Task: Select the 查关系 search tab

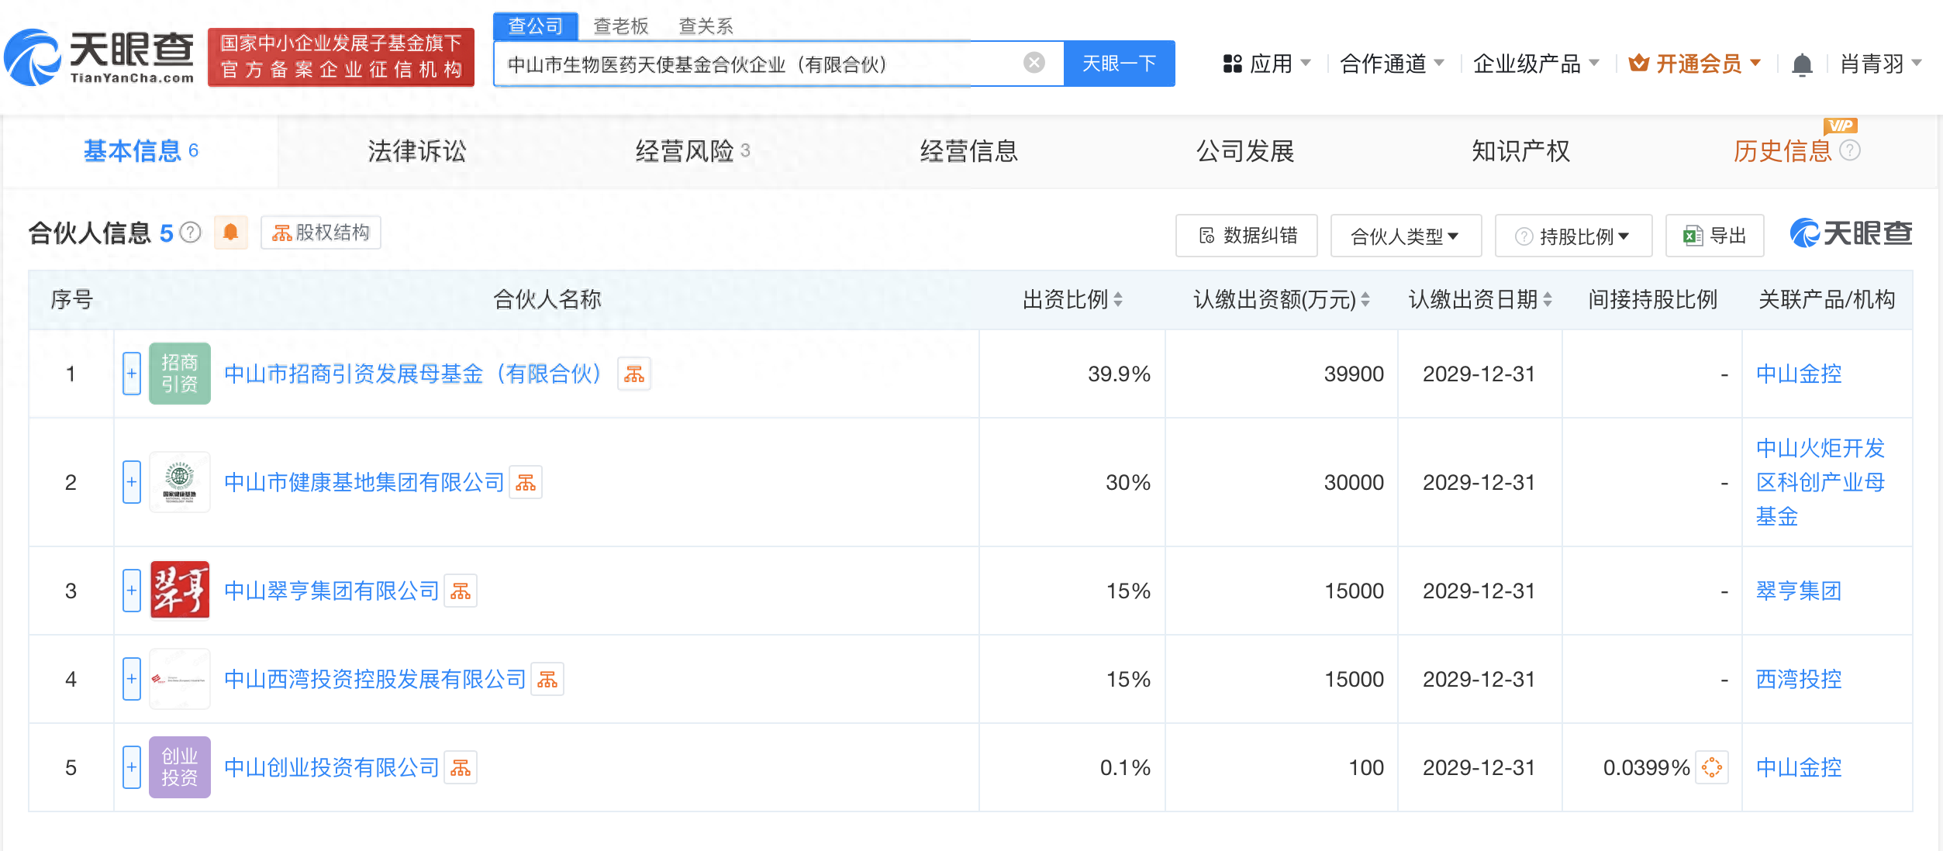Action: [706, 26]
